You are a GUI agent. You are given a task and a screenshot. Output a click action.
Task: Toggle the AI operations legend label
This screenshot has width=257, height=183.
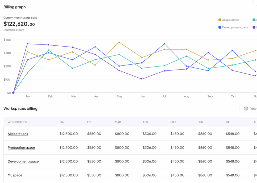coord(230,20)
